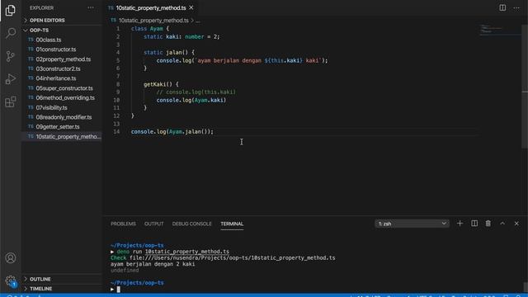Expand the Open Editors section

click(62, 20)
